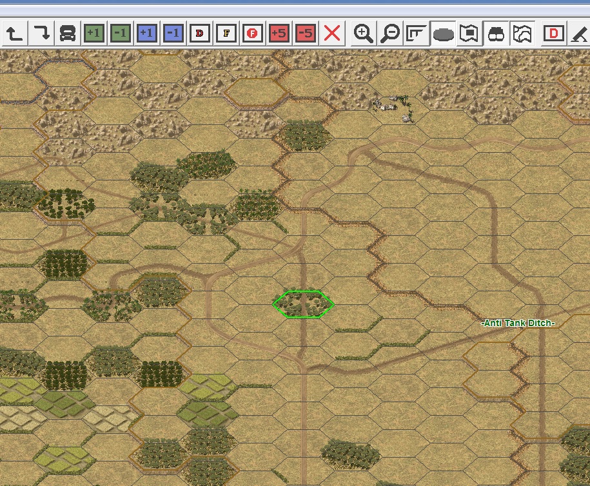Screen dimensions: 590x486
Task: Click the red circled F button
Action: click(253, 34)
